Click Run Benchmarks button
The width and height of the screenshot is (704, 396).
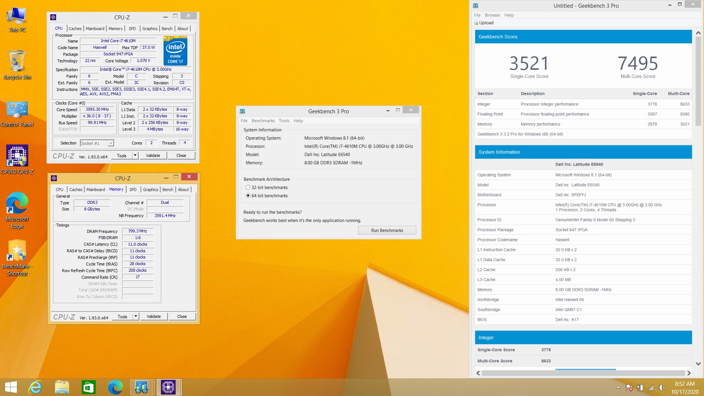(x=387, y=230)
